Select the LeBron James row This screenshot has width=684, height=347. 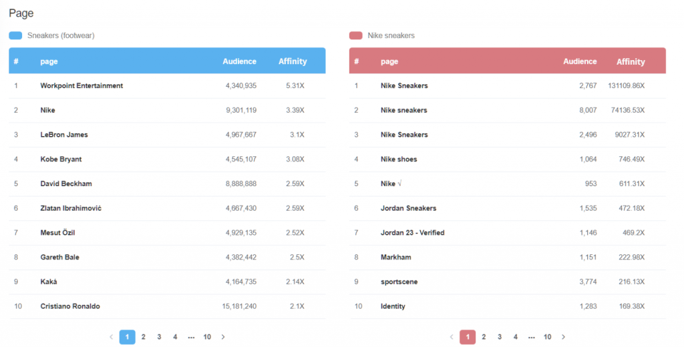click(167, 135)
